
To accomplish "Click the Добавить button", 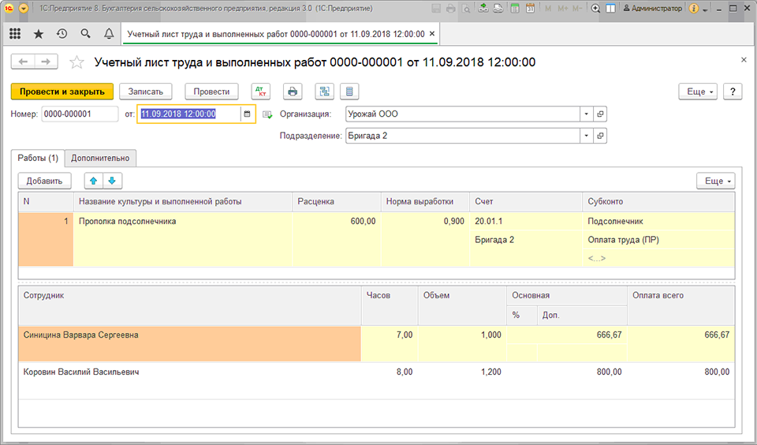I will pyautogui.click(x=44, y=181).
